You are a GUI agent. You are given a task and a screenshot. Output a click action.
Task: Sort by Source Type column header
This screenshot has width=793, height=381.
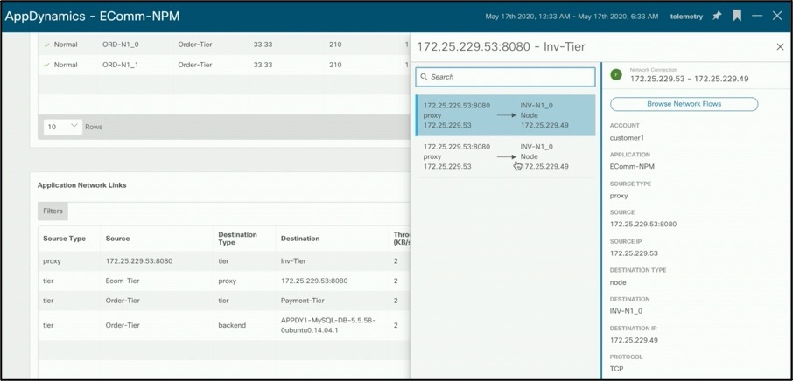64,239
